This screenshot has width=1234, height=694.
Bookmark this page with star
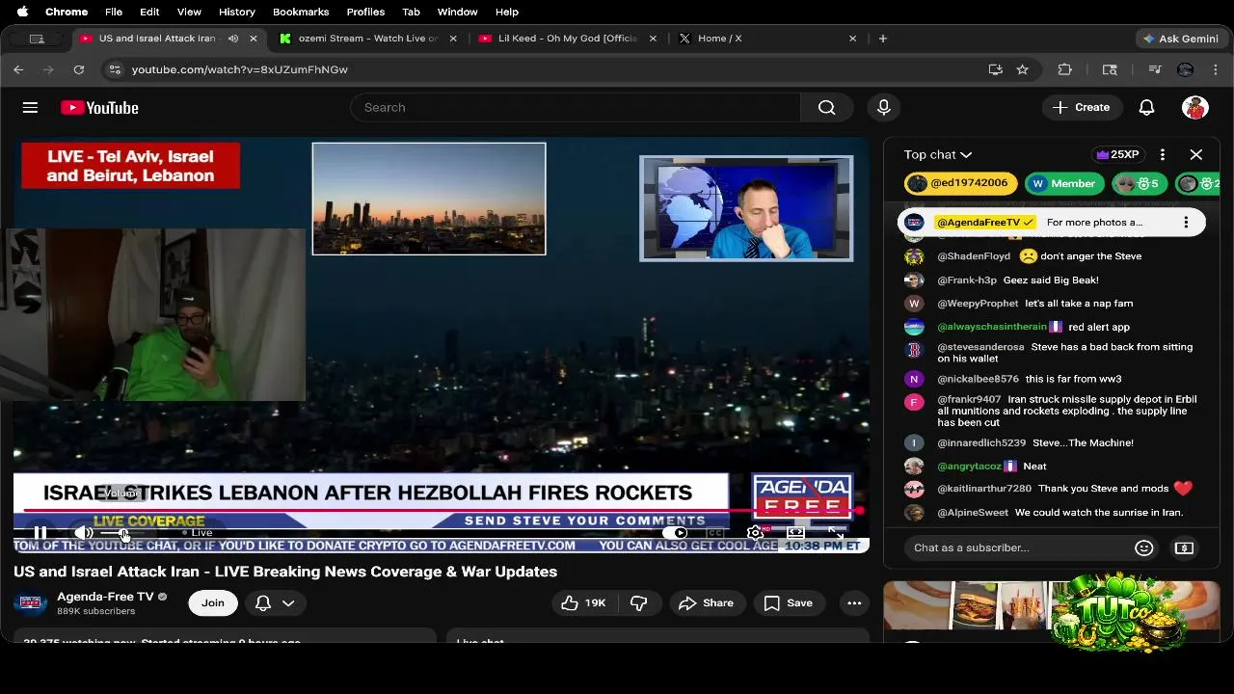click(x=1022, y=69)
